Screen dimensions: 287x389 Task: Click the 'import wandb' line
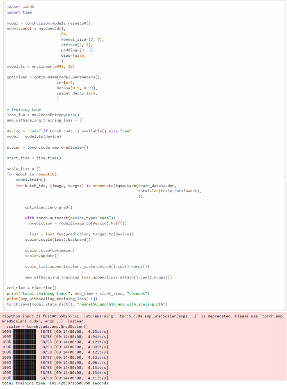pyautogui.click(x=20, y=7)
